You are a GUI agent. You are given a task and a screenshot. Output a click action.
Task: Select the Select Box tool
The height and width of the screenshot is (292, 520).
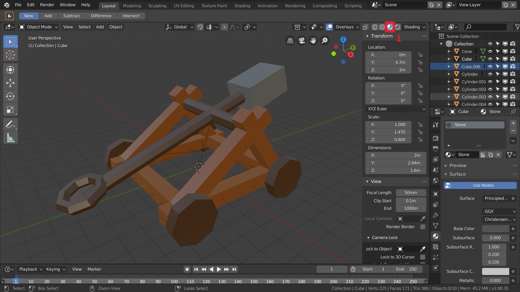pos(10,42)
